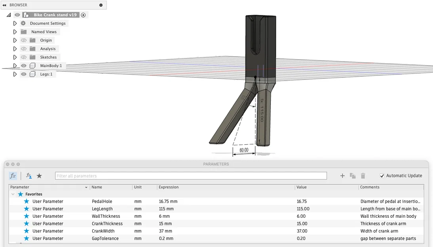Click the fx-person parameter filter icon
The width and height of the screenshot is (433, 247).
pos(28,175)
